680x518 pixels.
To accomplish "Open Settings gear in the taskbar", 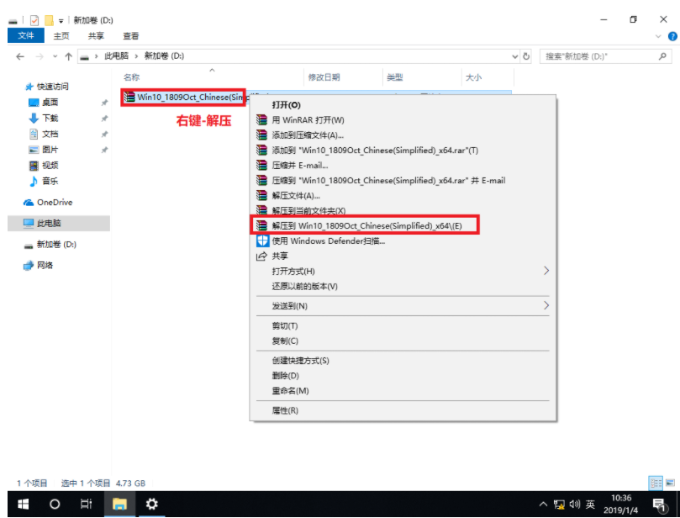I will 151,504.
